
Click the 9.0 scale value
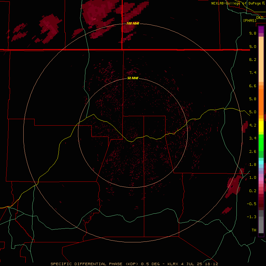coord(253,46)
